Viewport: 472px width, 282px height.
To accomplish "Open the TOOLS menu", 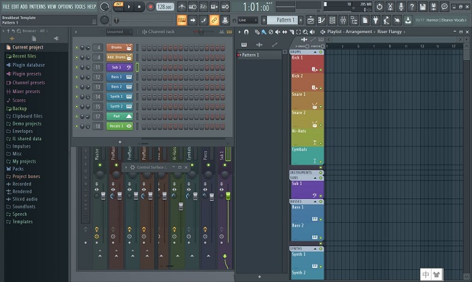I will coord(80,6).
